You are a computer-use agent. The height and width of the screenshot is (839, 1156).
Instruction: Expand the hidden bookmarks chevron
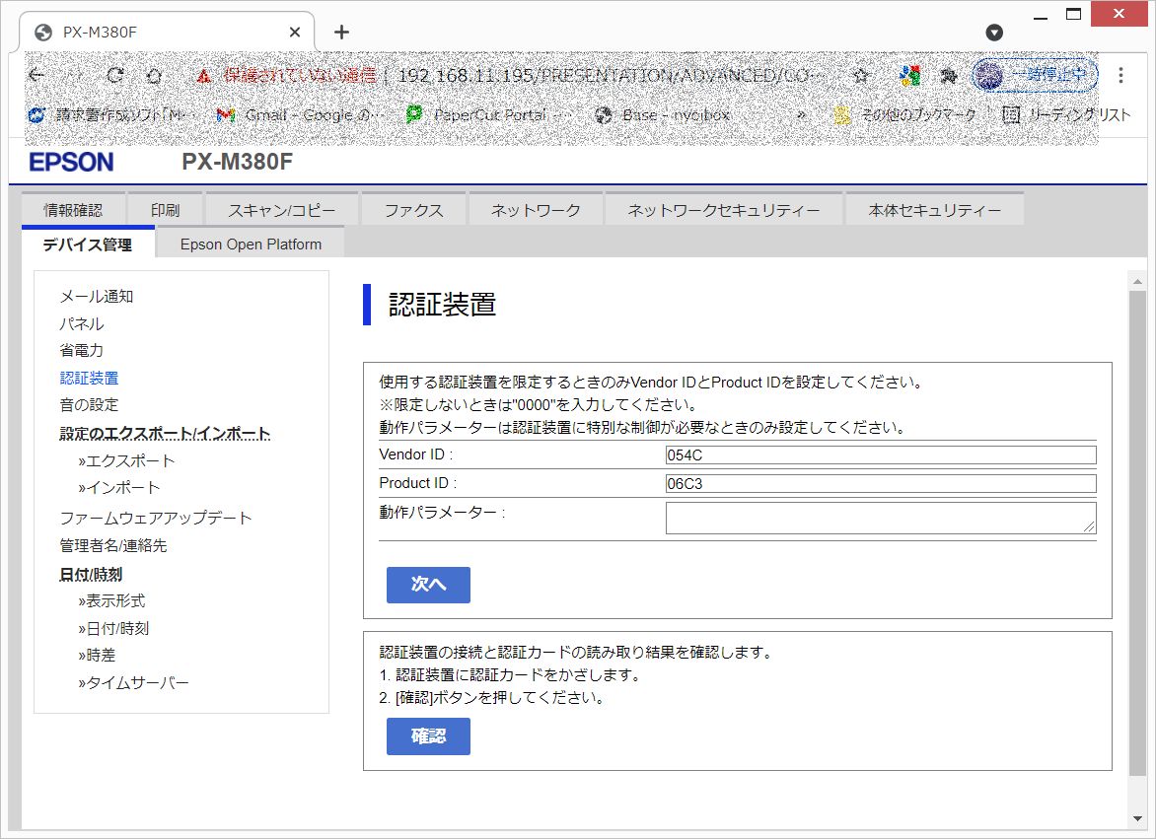pyautogui.click(x=802, y=115)
